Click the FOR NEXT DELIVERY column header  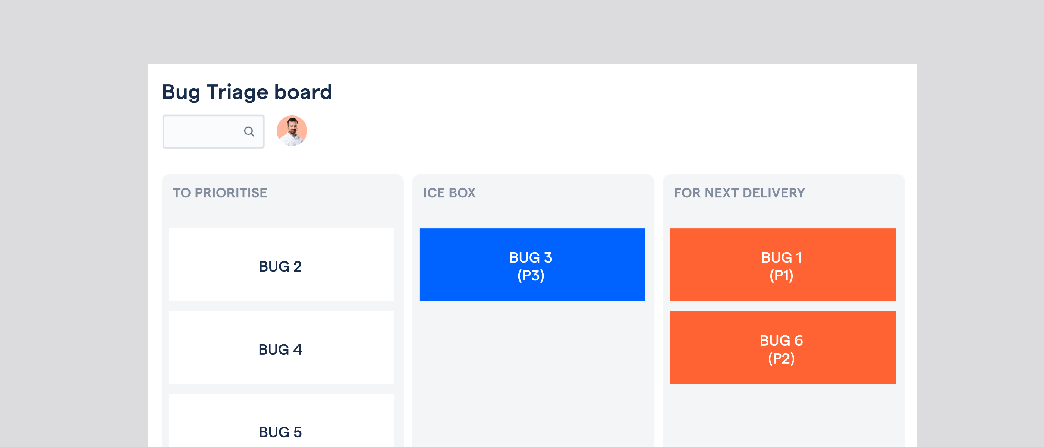point(739,193)
